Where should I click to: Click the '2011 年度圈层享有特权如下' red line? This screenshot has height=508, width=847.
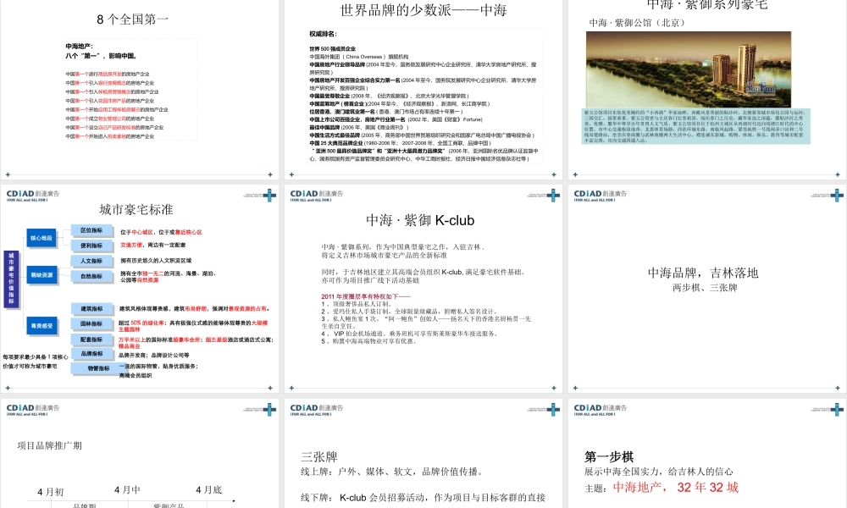tap(366, 296)
